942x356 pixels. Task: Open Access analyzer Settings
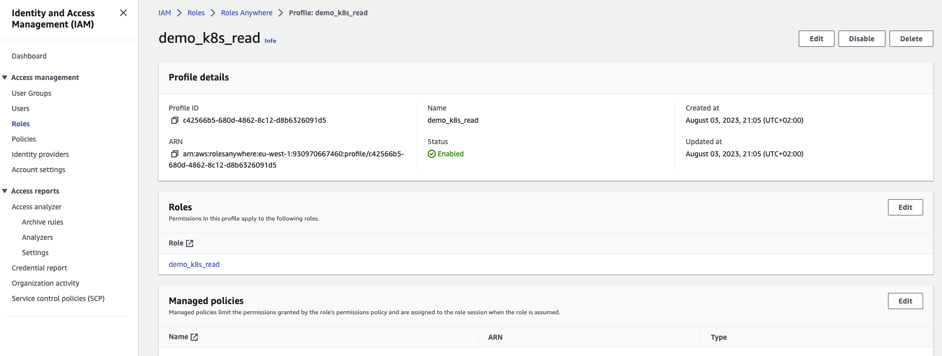(x=35, y=253)
